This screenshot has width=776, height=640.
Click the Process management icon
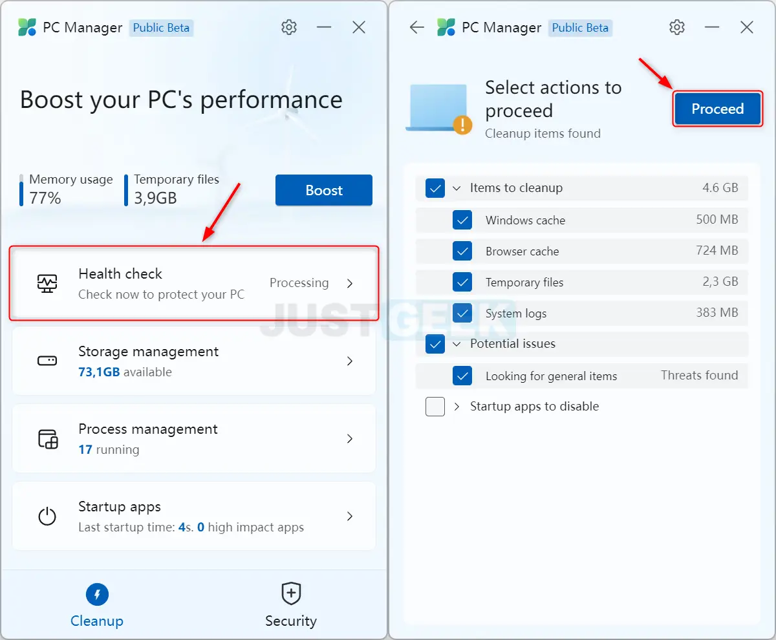coord(47,438)
